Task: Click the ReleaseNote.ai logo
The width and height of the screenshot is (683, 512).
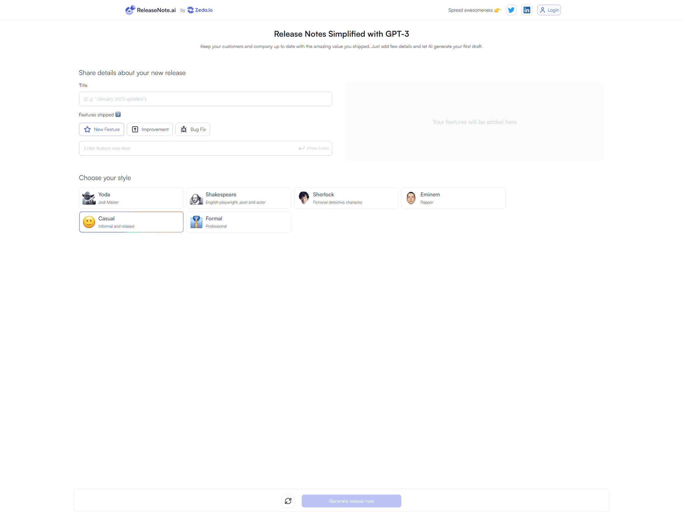Action: [150, 10]
